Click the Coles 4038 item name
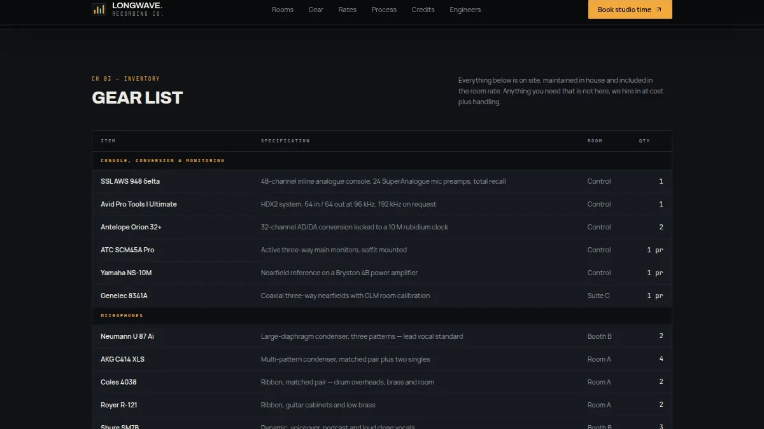Viewport: 764px width, 429px height. pyautogui.click(x=118, y=382)
